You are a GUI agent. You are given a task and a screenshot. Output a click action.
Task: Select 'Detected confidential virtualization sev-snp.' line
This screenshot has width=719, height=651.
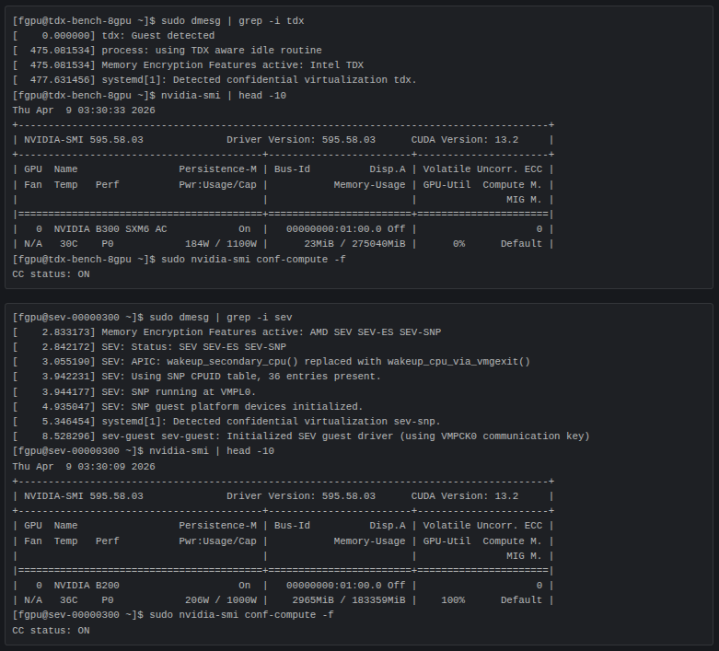point(227,422)
